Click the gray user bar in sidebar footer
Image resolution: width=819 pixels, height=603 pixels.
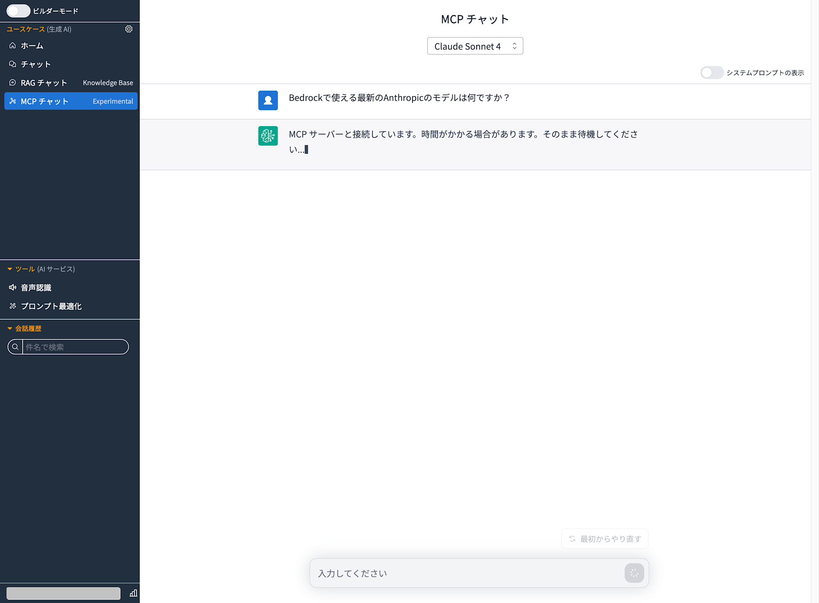tap(63, 593)
